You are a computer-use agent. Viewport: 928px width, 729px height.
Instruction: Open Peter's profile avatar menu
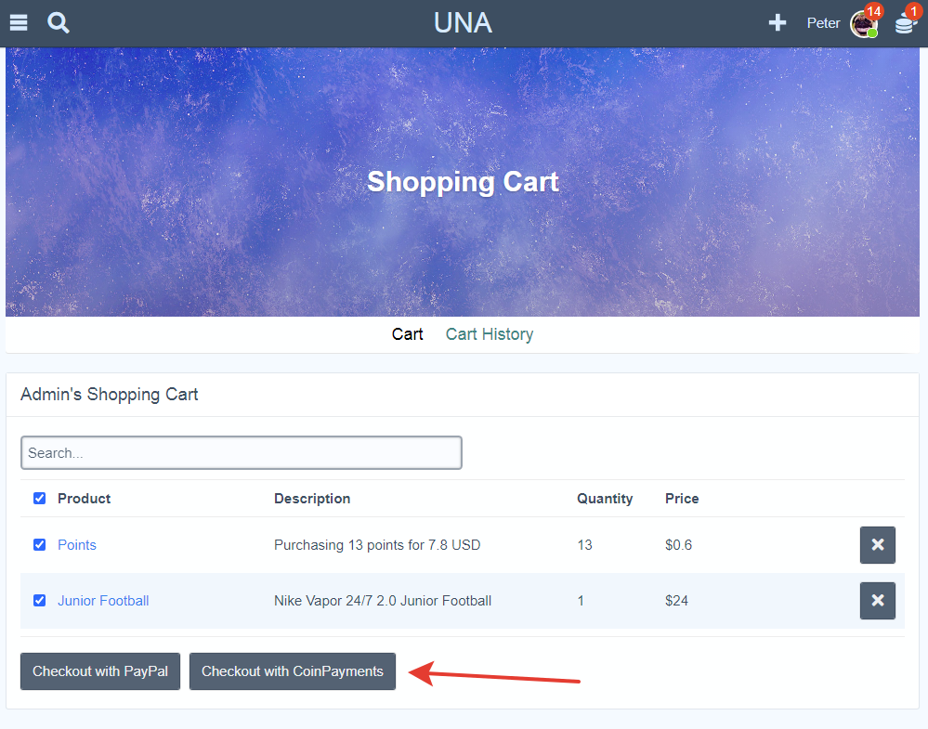click(x=863, y=23)
